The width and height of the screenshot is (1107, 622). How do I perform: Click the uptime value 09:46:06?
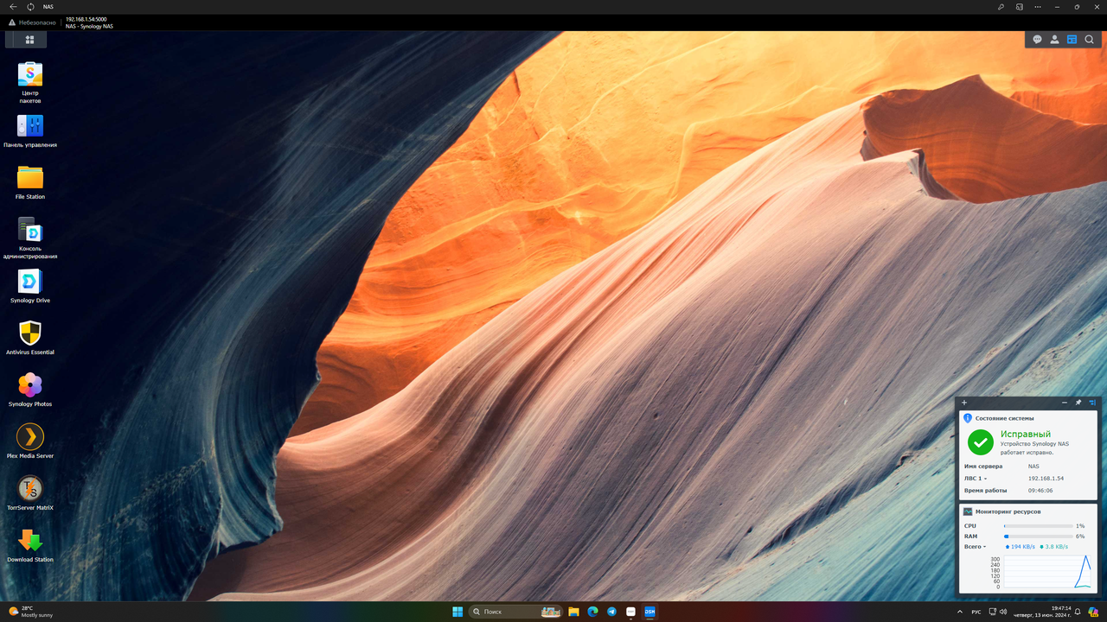pyautogui.click(x=1040, y=491)
